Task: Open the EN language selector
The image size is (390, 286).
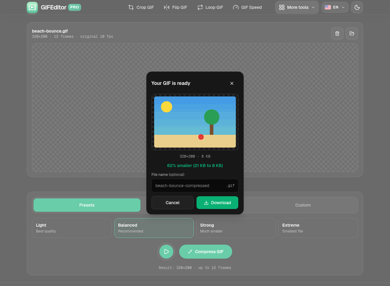Action: 335,7
